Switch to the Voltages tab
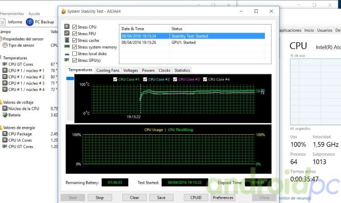This screenshot has width=341, height=203. [130, 71]
